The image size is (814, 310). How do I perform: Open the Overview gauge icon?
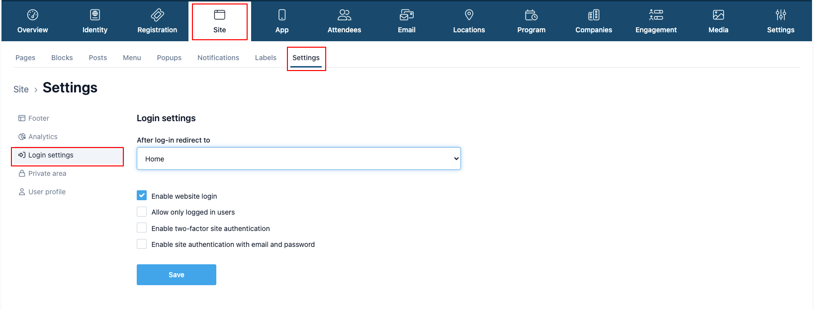(32, 15)
